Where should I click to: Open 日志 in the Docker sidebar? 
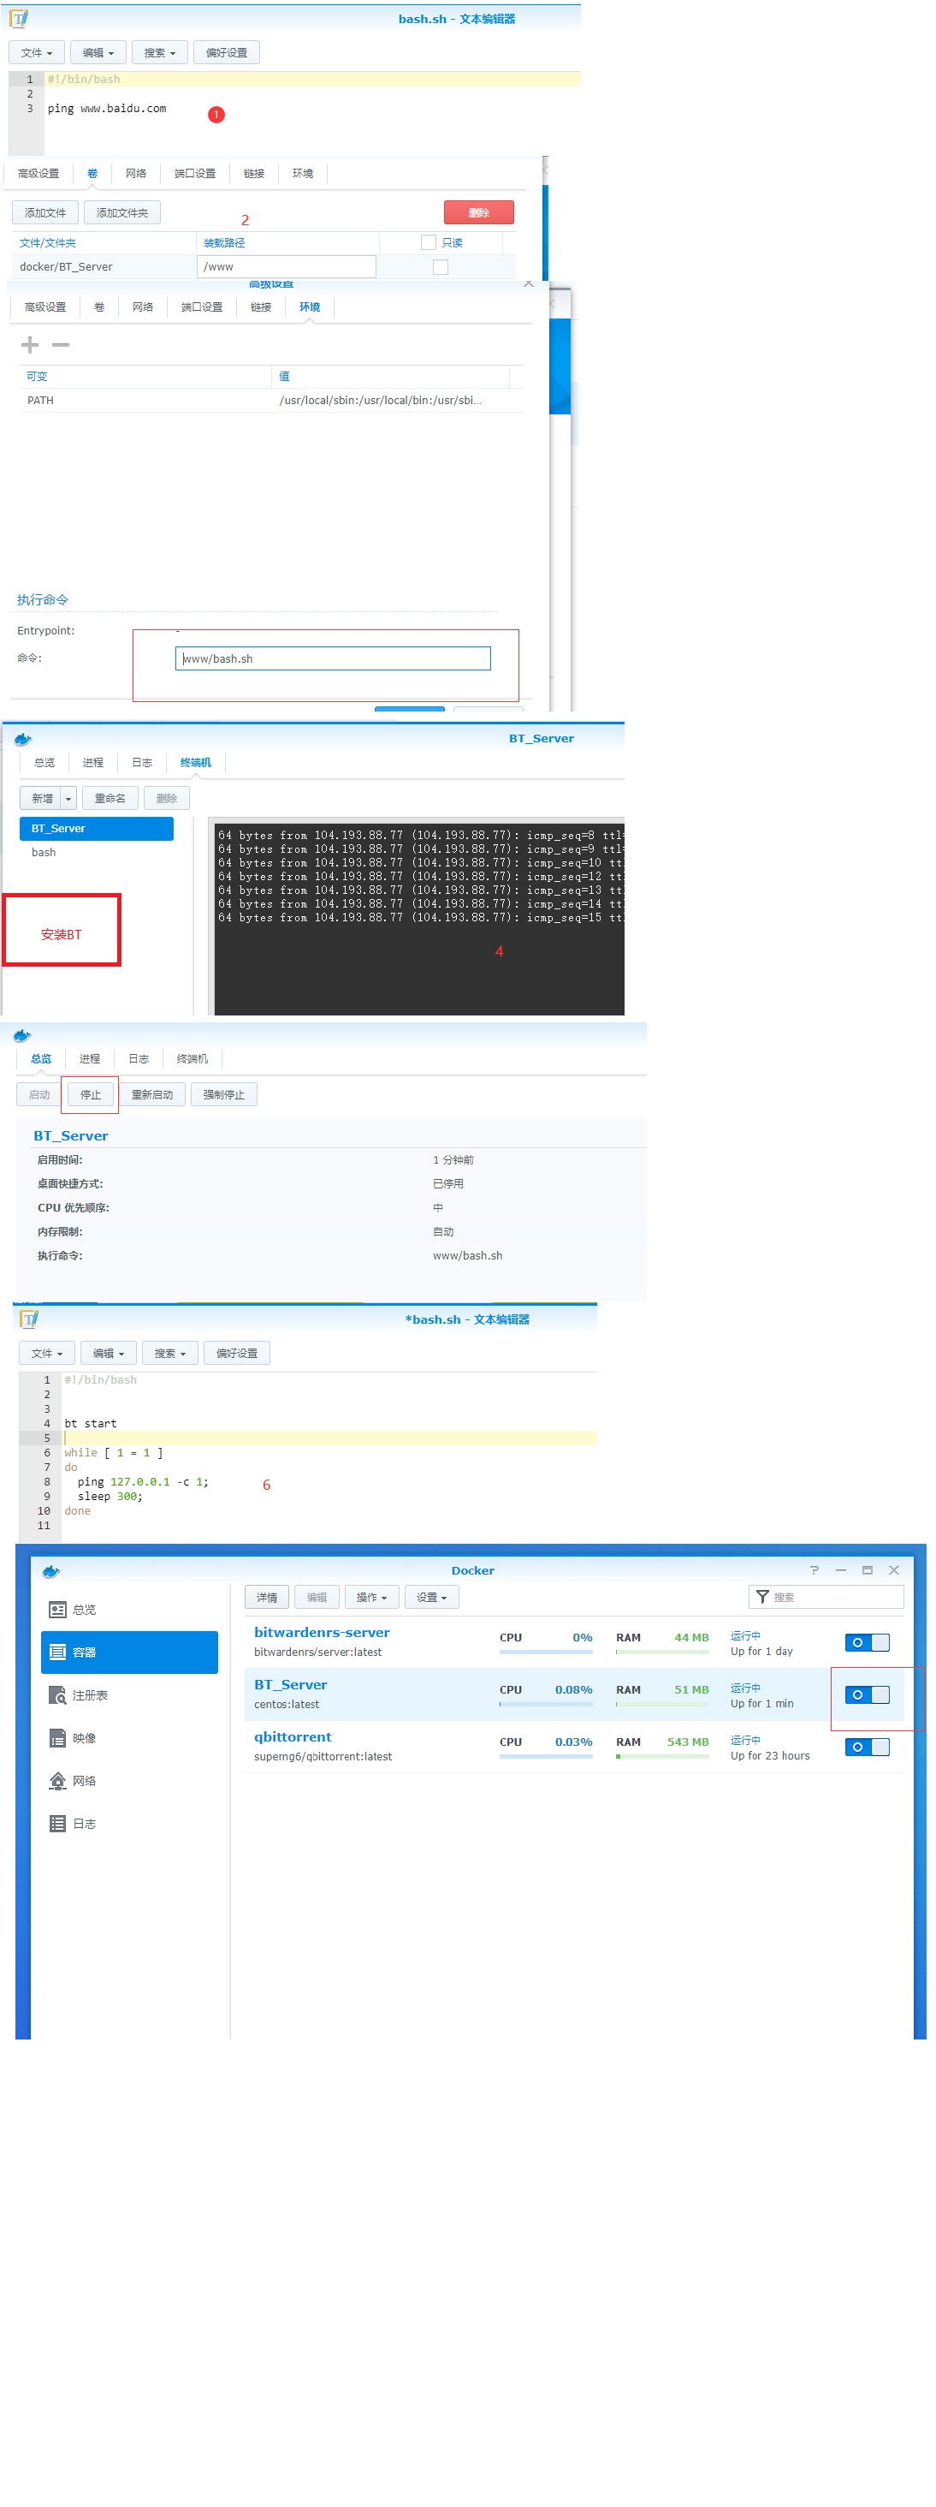(129, 1824)
